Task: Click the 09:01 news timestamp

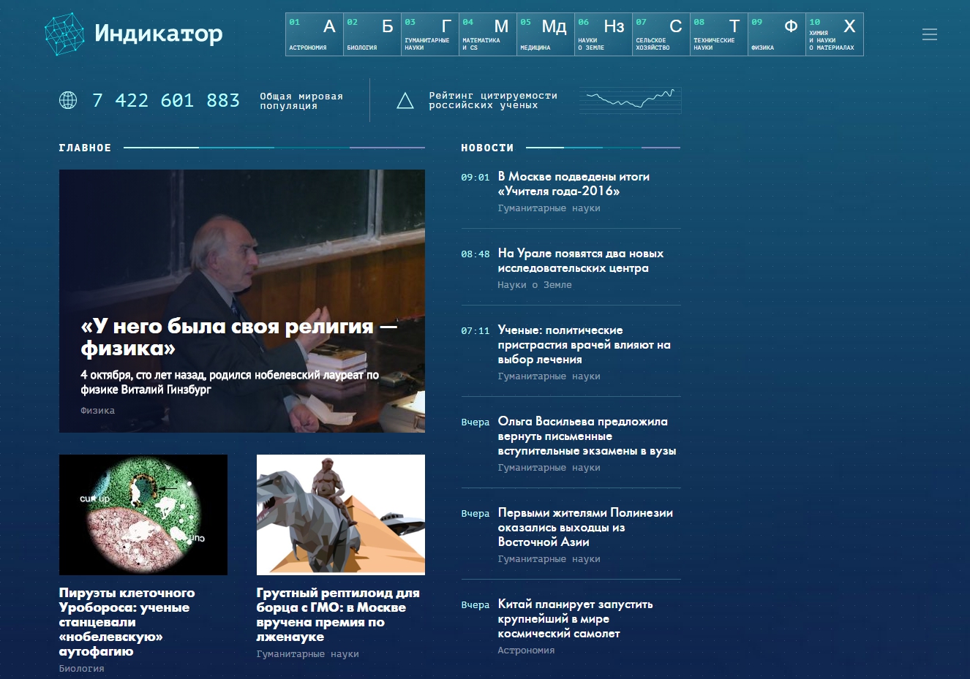Action: point(475,178)
